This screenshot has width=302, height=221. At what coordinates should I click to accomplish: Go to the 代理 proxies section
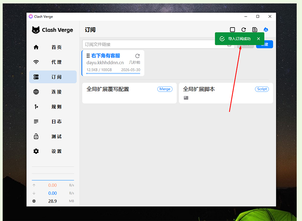53,62
